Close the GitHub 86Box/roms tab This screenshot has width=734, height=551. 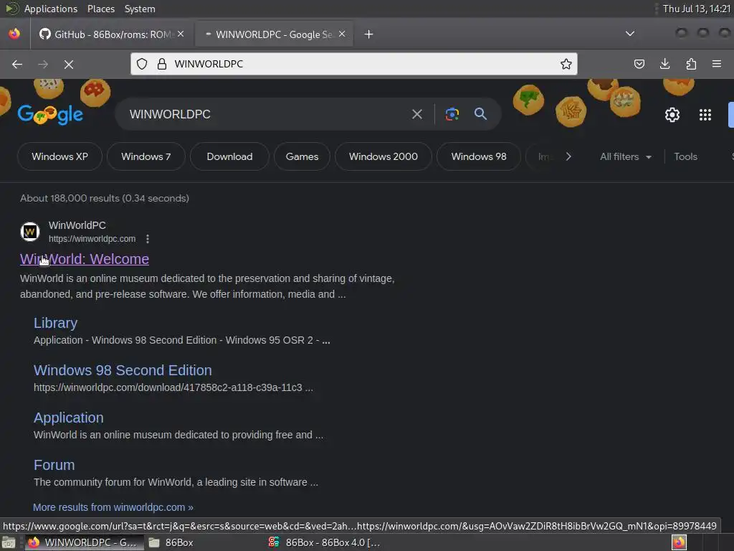tap(181, 34)
